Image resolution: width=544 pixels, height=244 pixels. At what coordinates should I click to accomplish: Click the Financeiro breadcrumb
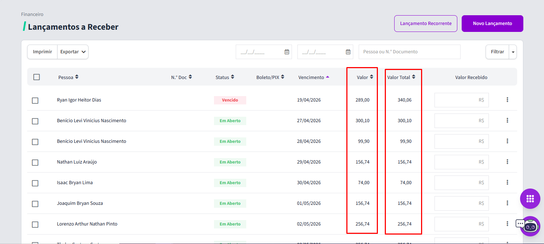coord(32,15)
